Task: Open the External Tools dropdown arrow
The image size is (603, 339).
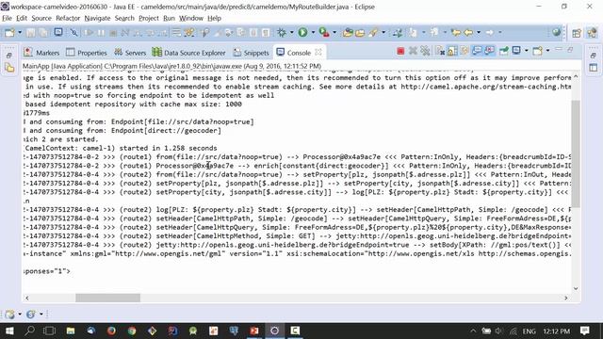Action: point(334,33)
